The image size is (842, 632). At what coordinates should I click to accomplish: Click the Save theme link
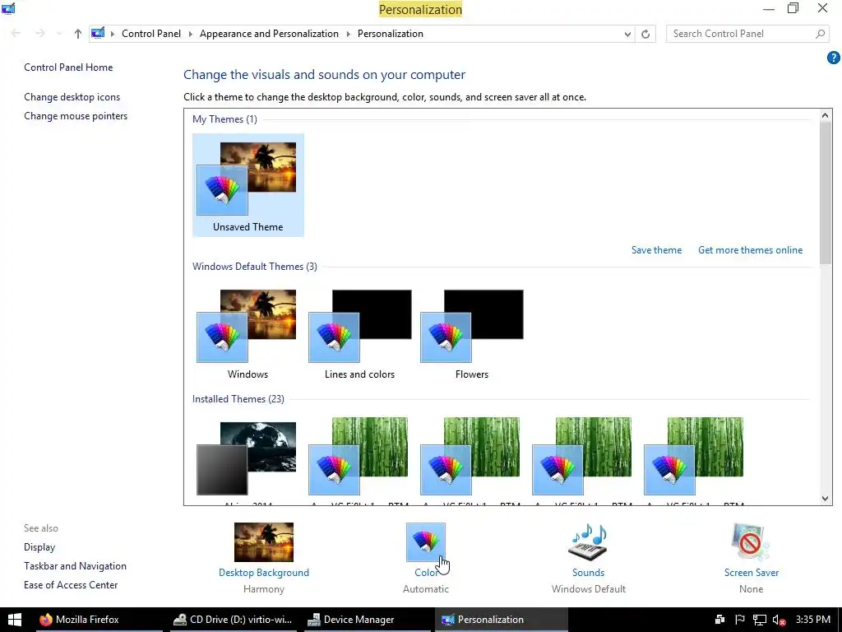point(656,250)
